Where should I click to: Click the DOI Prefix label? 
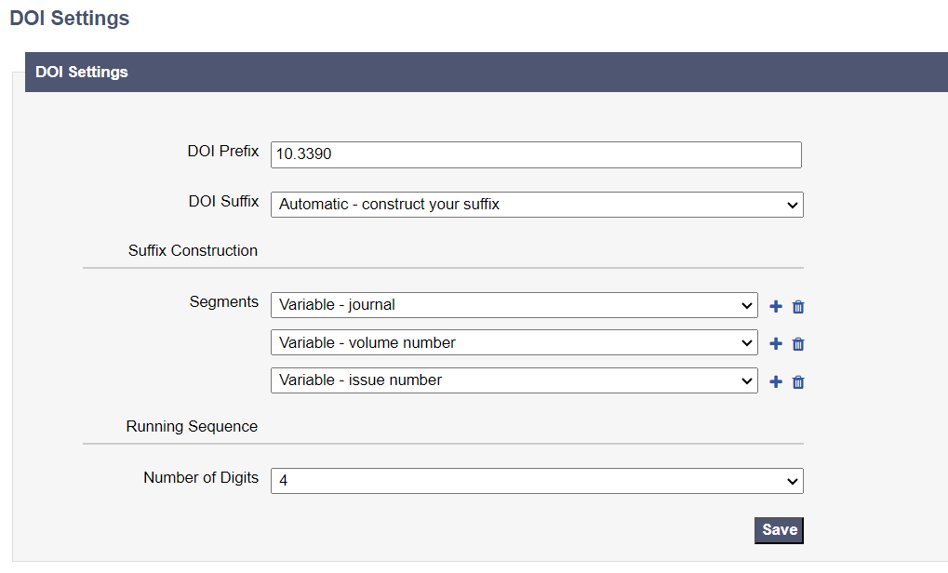(x=222, y=151)
